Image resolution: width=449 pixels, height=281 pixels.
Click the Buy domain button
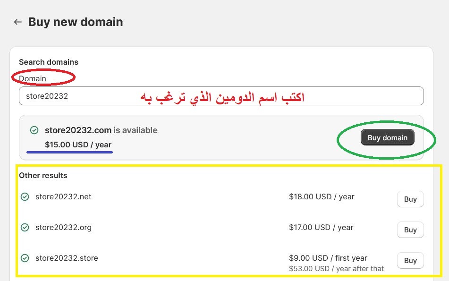[388, 137]
